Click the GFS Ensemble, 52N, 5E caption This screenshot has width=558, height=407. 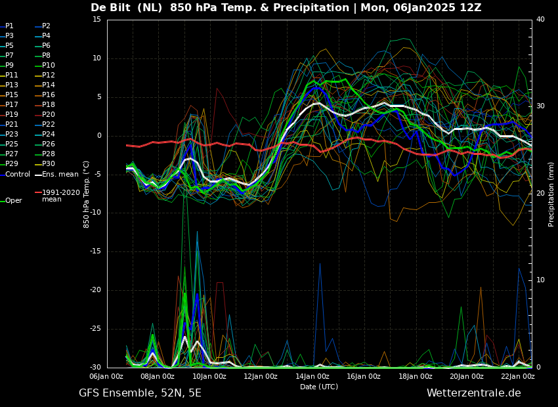(x=140, y=393)
